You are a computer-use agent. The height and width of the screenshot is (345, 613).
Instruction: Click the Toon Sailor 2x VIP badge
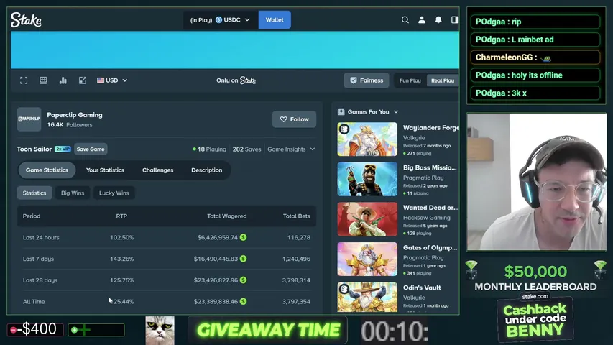tap(63, 149)
